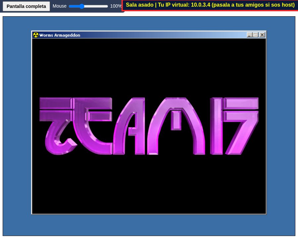Click the Team17 logo splash screen
The height and width of the screenshot is (237, 298).
tap(149, 126)
